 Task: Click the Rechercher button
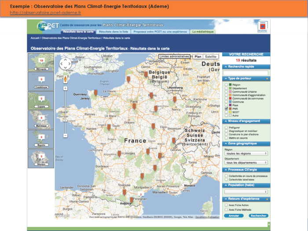pos(259,216)
